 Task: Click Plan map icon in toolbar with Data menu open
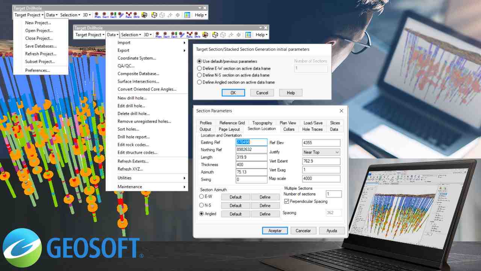click(x=159, y=35)
